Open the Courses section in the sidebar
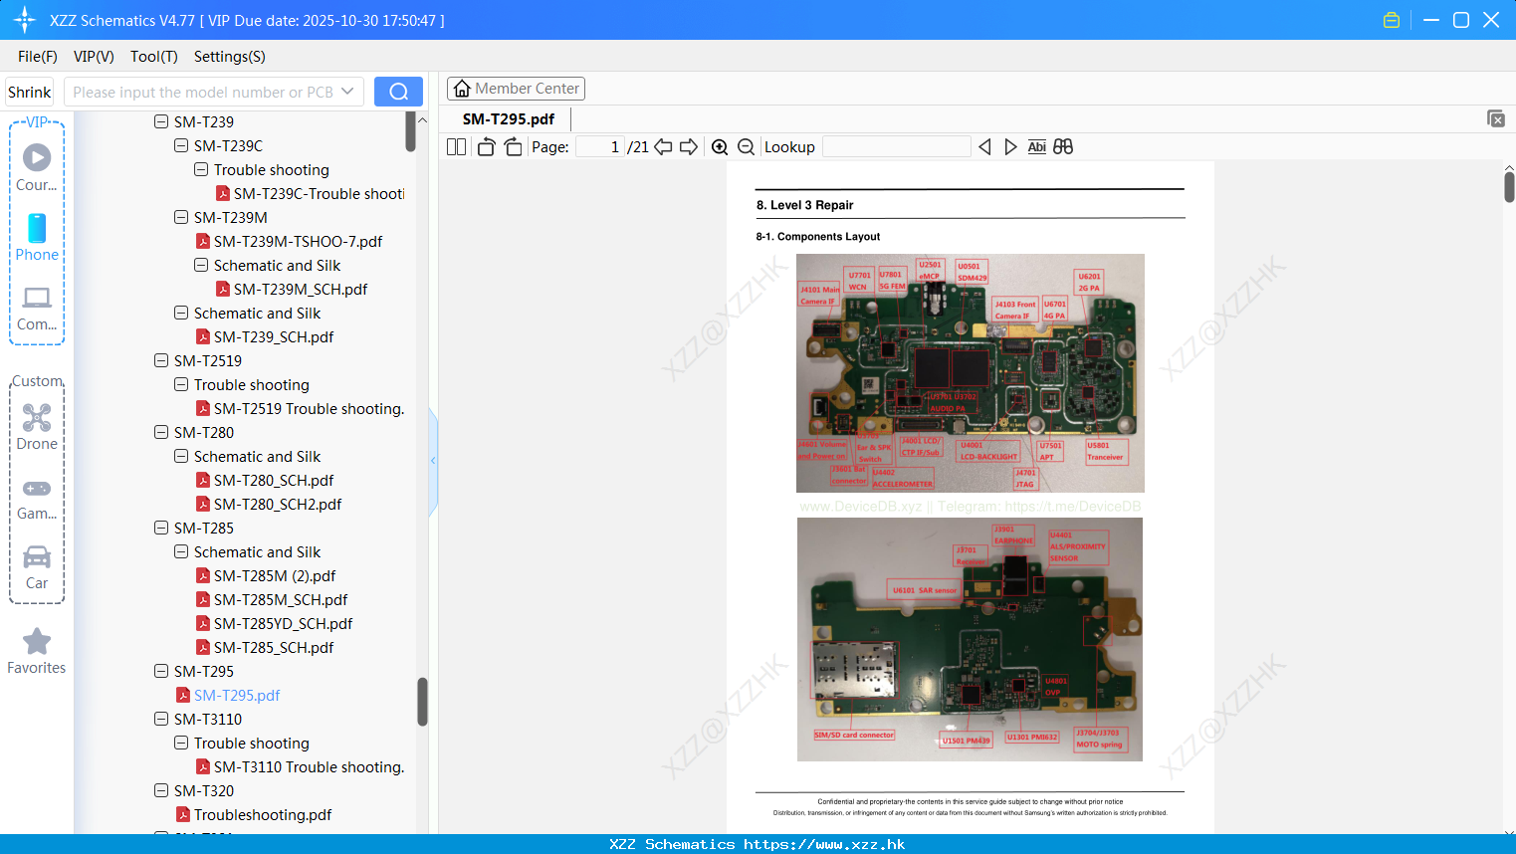Viewport: 1516px width, 854px height. pyautogui.click(x=37, y=167)
